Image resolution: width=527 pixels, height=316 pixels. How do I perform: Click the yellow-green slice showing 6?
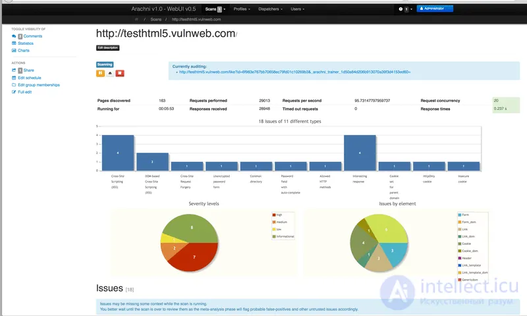(x=387, y=229)
